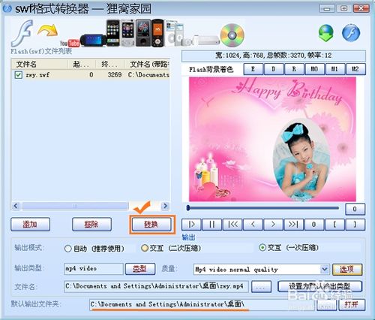Click the Flash F logo icon
The height and width of the screenshot is (320, 375).
tap(22, 34)
